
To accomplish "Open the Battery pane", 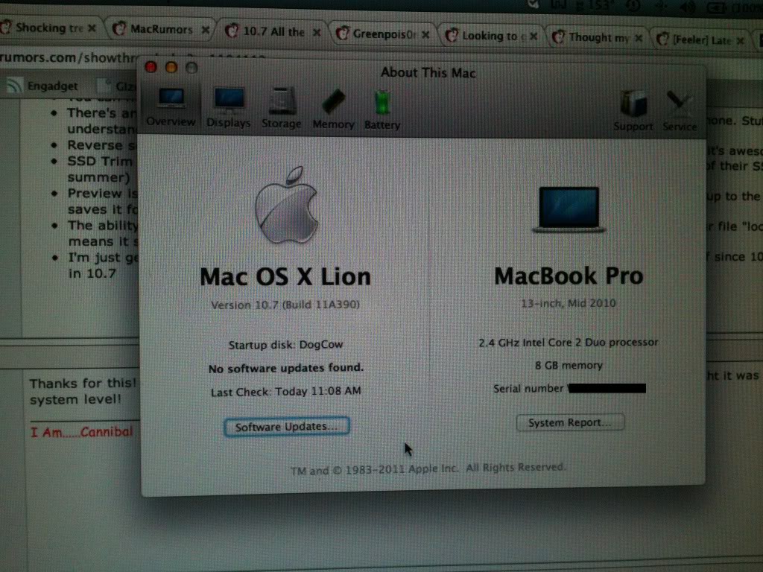I will [382, 111].
